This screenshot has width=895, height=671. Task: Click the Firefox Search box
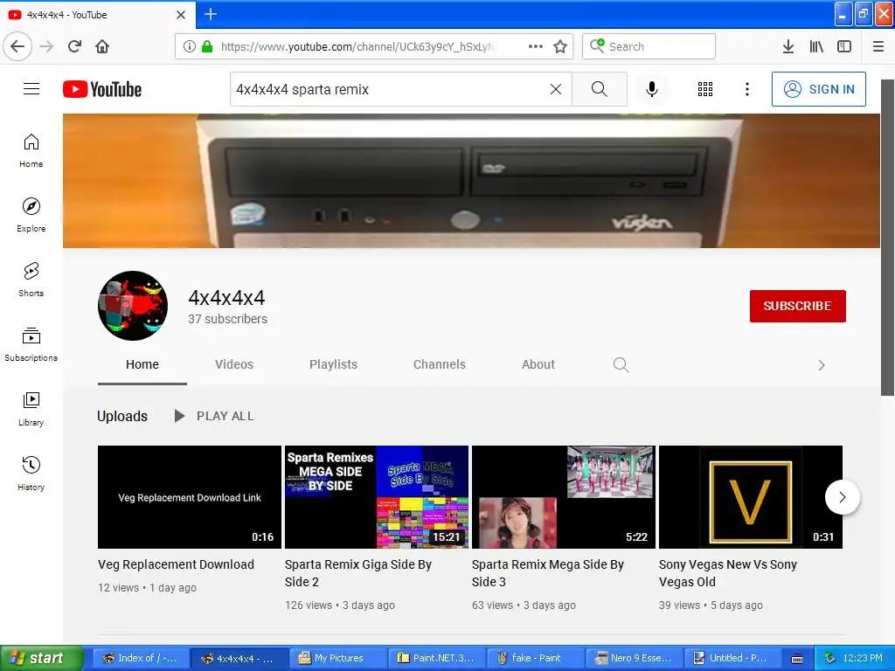pyautogui.click(x=649, y=46)
